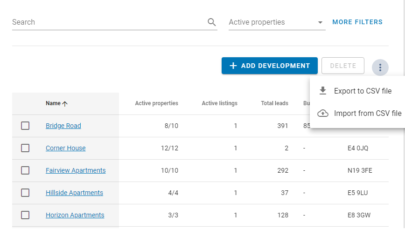Choose Import from CSV file
This screenshot has width=405, height=229.
(357, 114)
